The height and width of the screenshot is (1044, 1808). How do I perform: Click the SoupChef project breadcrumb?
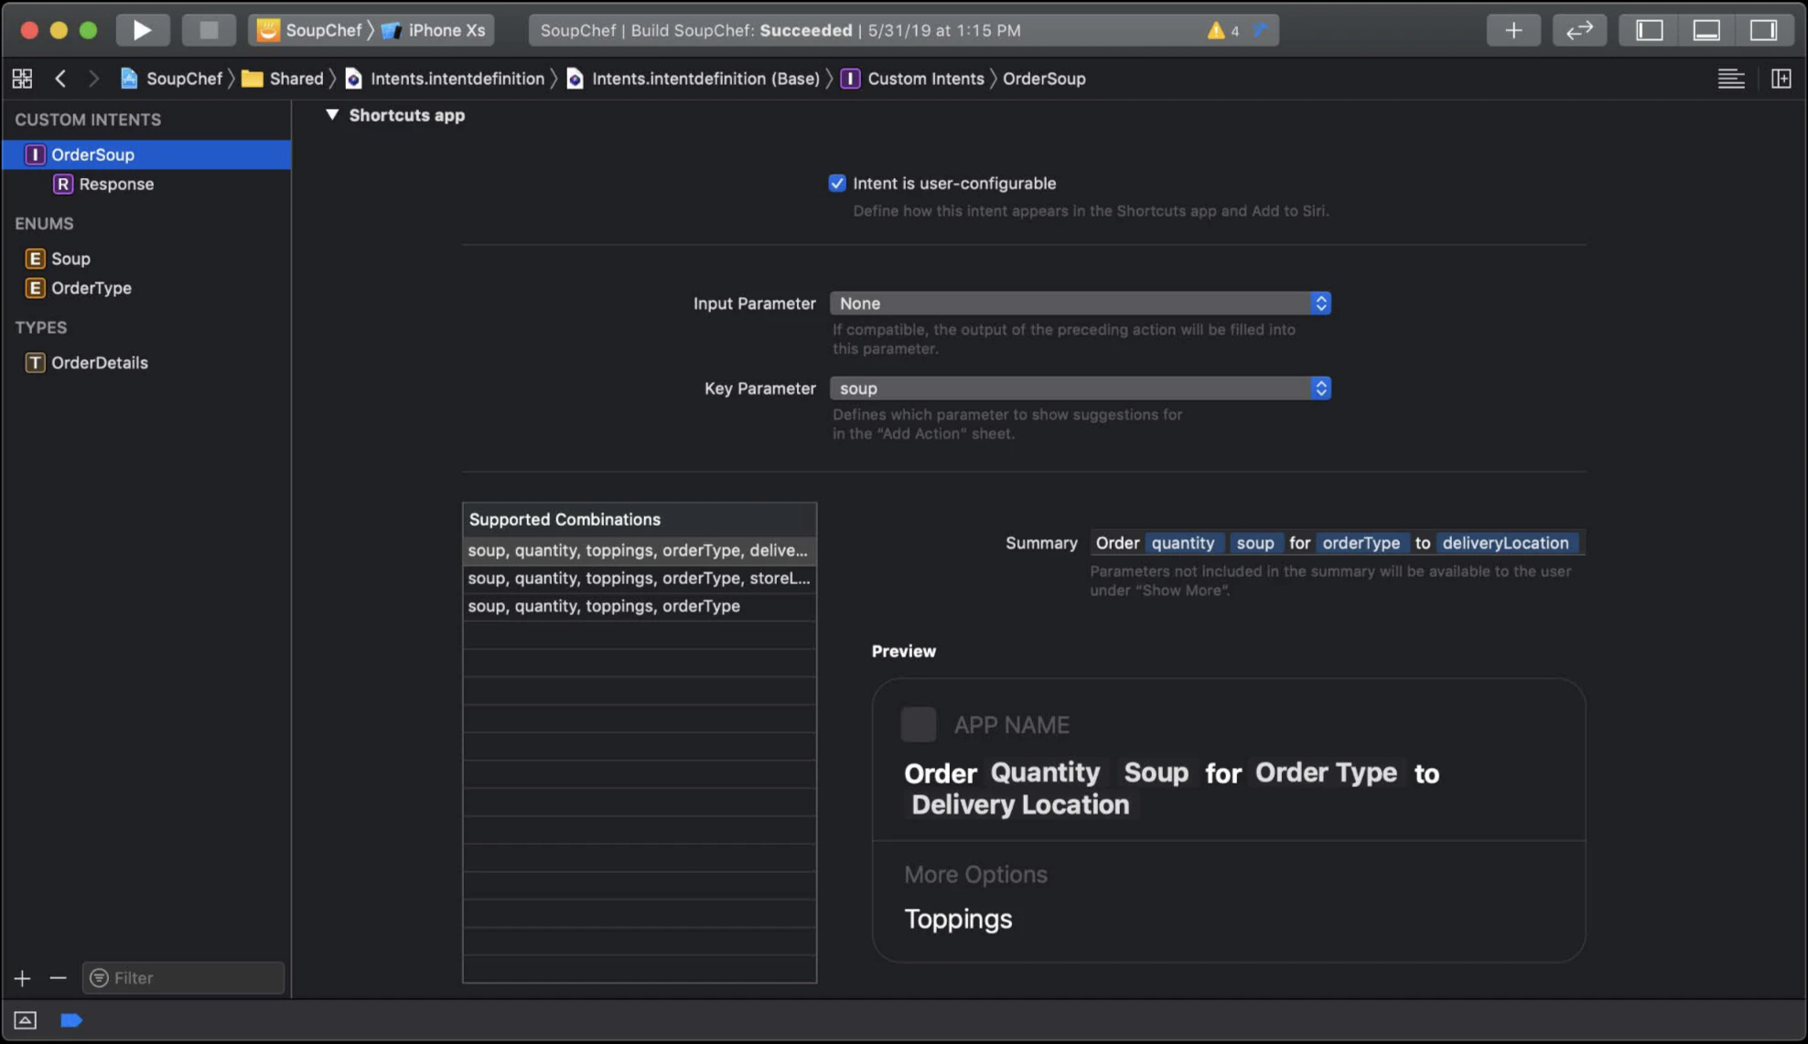point(171,79)
